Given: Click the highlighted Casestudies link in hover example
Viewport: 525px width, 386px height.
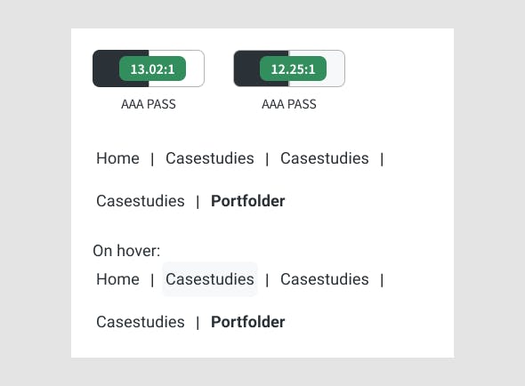Looking at the screenshot, I should [x=210, y=279].
